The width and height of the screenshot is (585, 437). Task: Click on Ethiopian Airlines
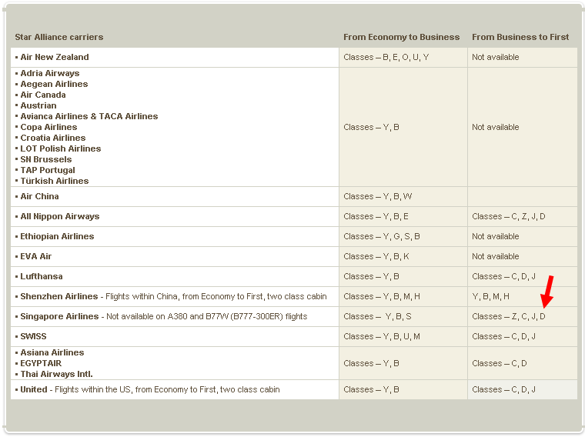(57, 236)
